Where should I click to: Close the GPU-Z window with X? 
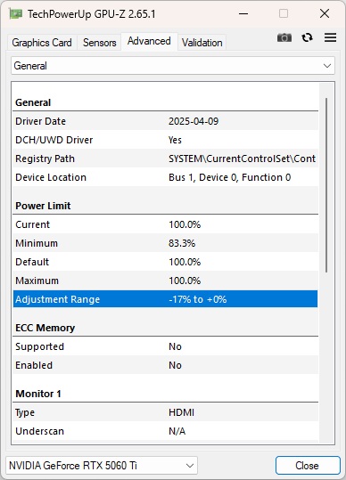pyautogui.click(x=325, y=13)
